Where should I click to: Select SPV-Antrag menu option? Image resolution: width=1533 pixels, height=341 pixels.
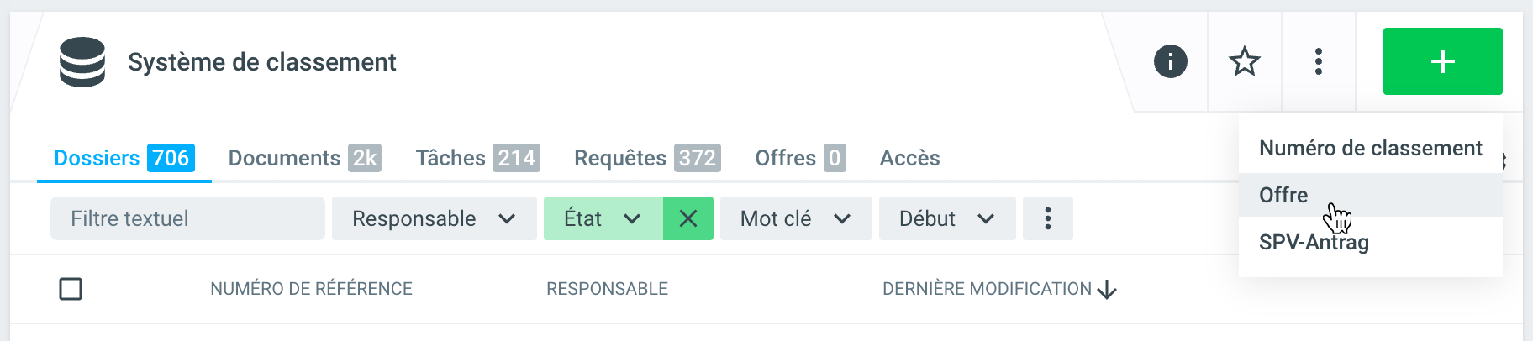[1314, 243]
